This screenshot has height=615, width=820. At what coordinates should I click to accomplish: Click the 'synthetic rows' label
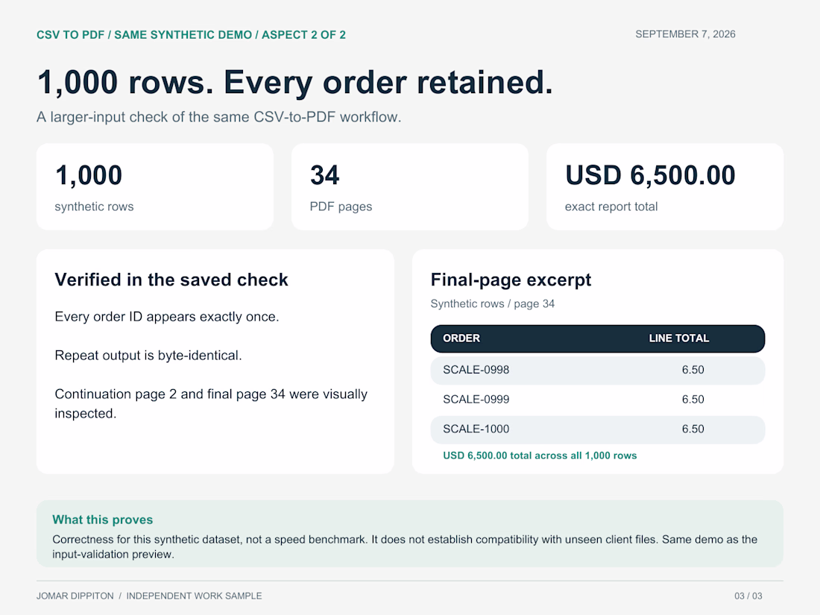(x=94, y=206)
